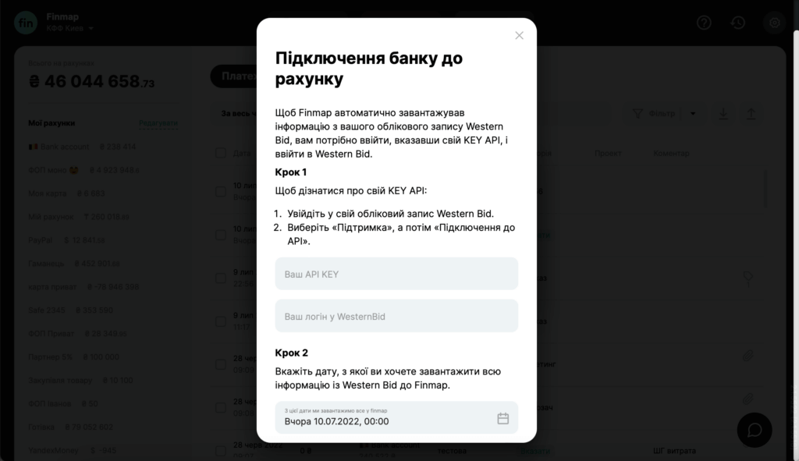Click the Finmap logo icon
The width and height of the screenshot is (799, 461).
click(x=26, y=23)
